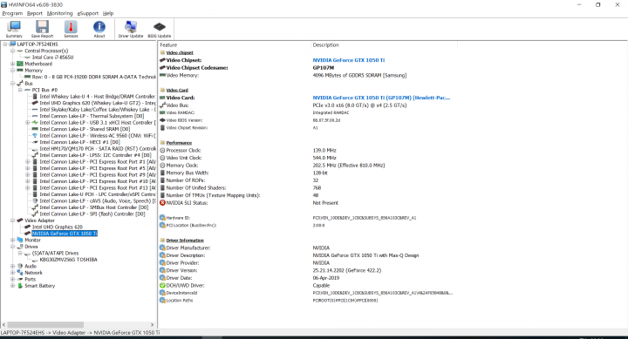Click the Feature column header

point(168,44)
